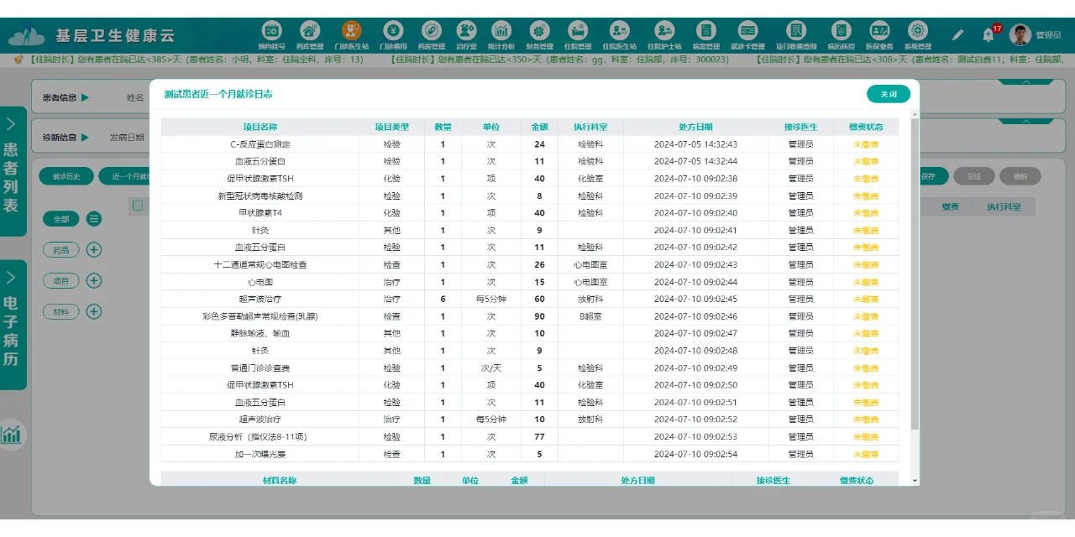Expand the 诊断信息 triangle arrow
Image resolution: width=1075 pixels, height=537 pixels.
(85, 137)
